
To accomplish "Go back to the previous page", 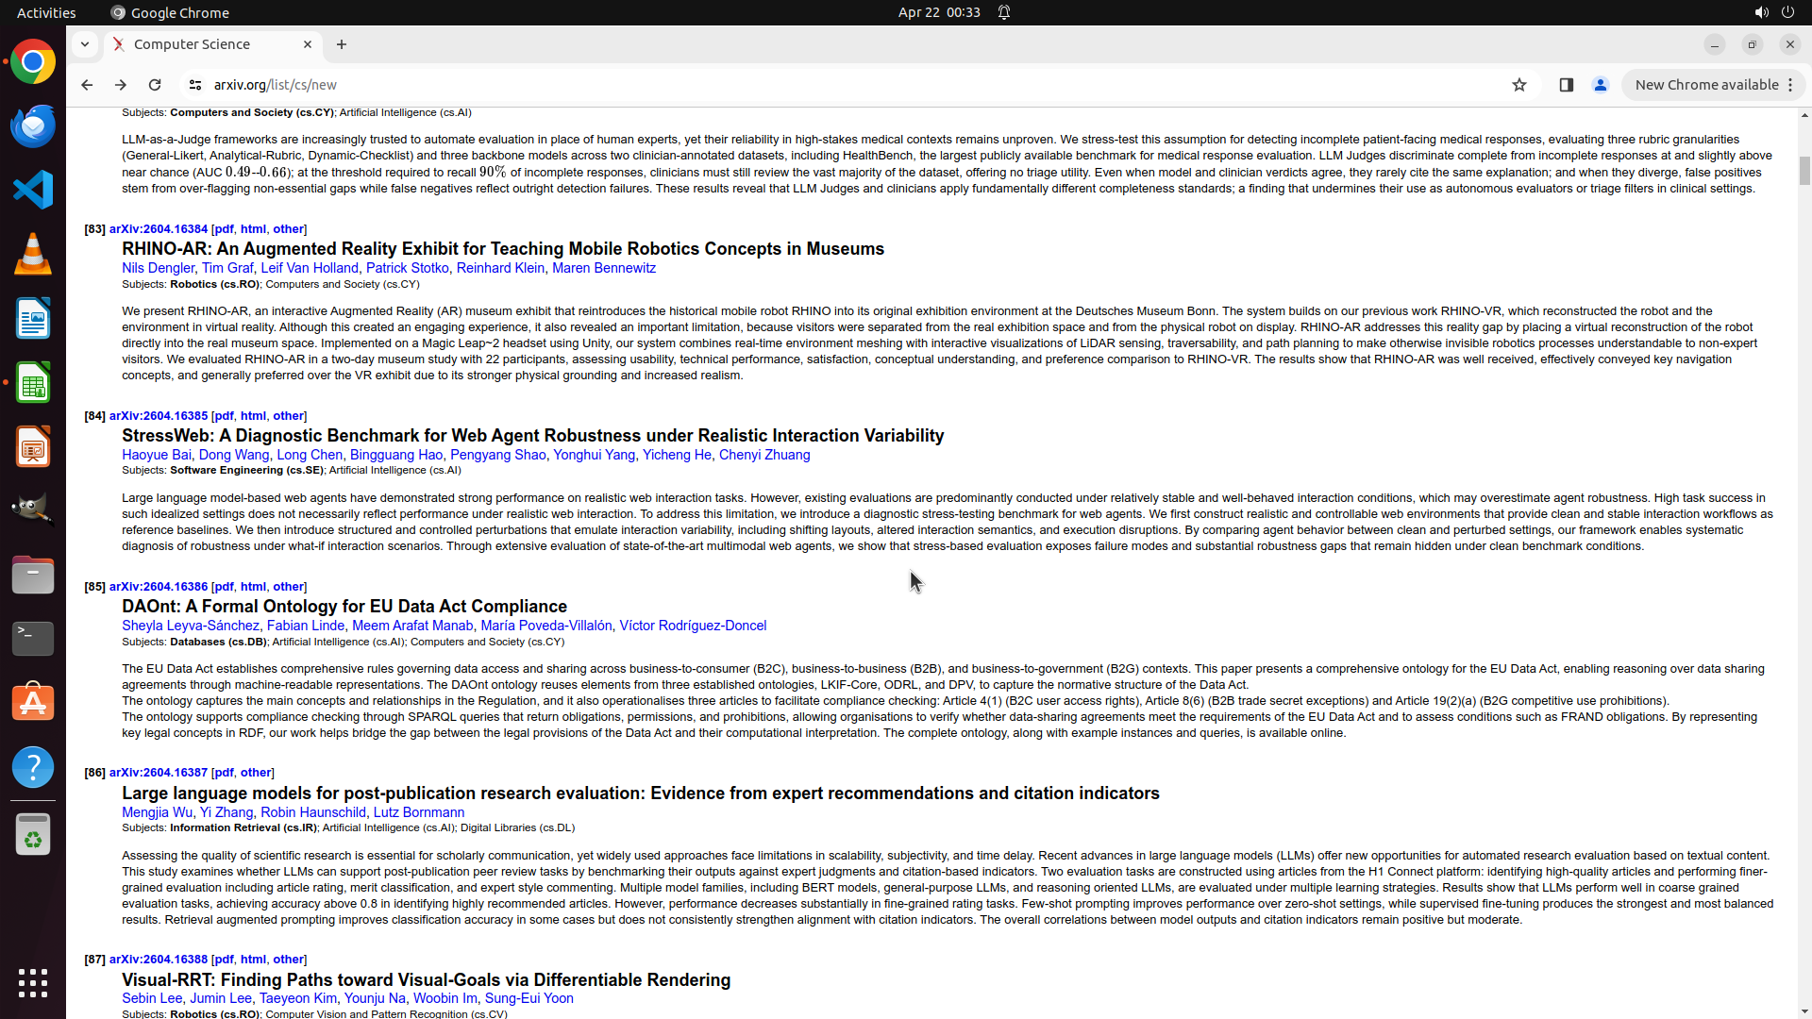I will pyautogui.click(x=87, y=85).
